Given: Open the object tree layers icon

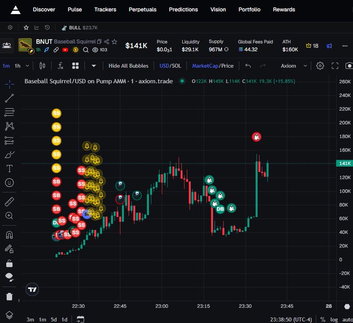Looking at the screenshot, I should point(9,315).
